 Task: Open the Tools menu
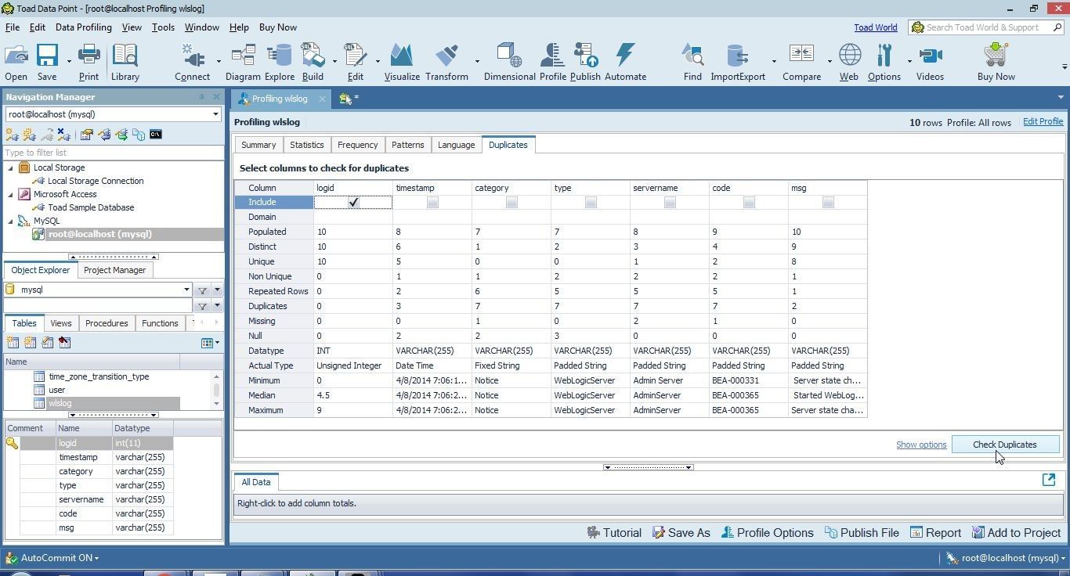point(163,27)
